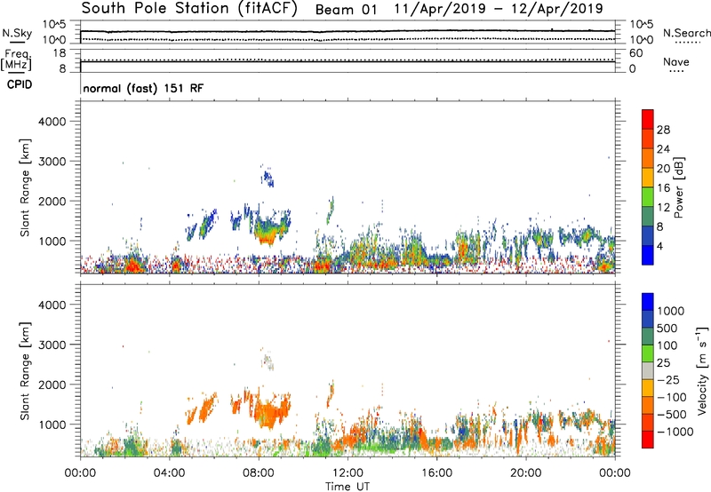Click the "4" label on the power color bar
711x492 pixels.
(x=659, y=246)
